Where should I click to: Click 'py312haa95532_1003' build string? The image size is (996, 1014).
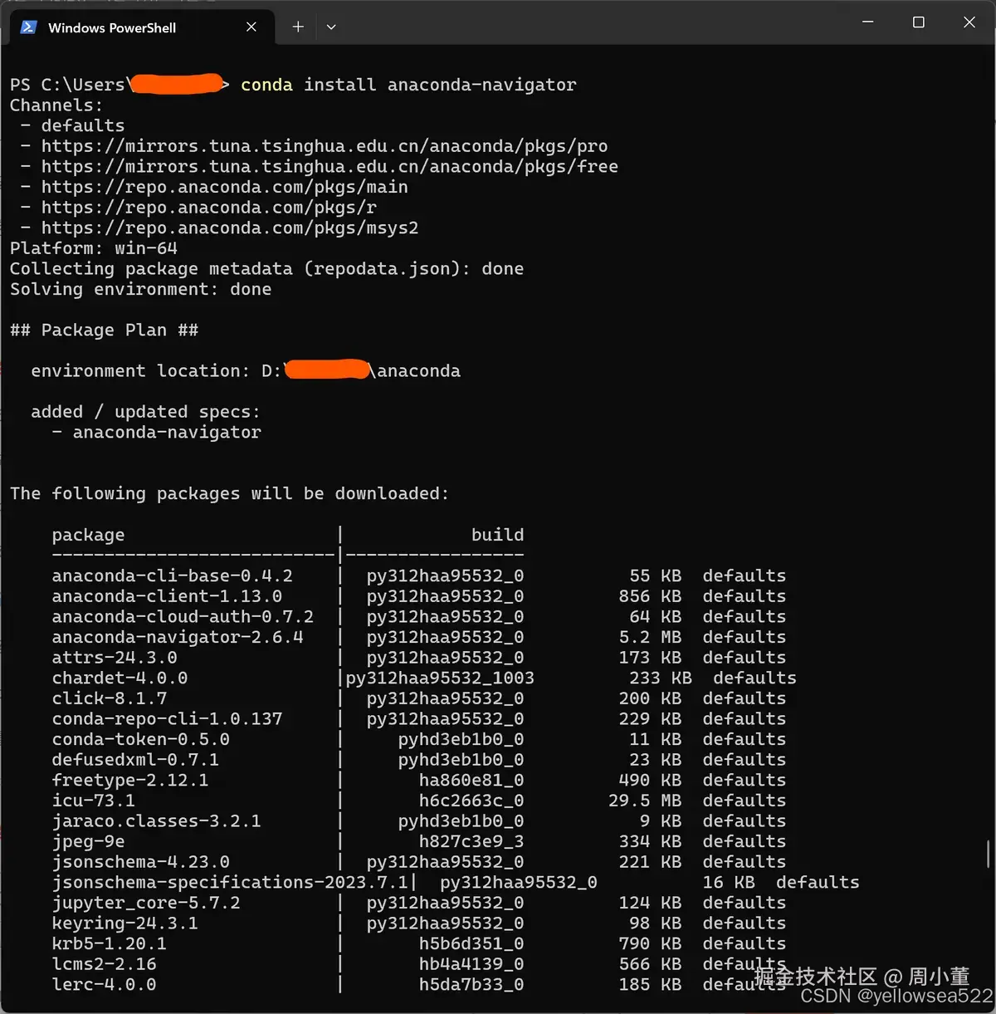(x=440, y=678)
